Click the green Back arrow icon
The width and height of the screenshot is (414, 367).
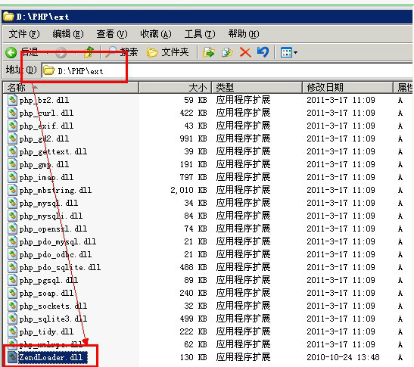(11, 52)
